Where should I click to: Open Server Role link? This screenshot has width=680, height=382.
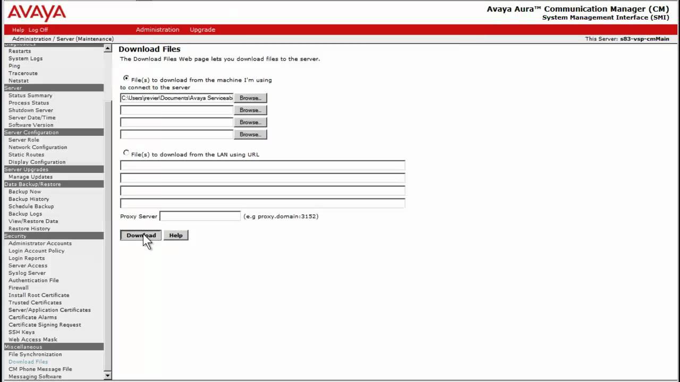point(24,140)
